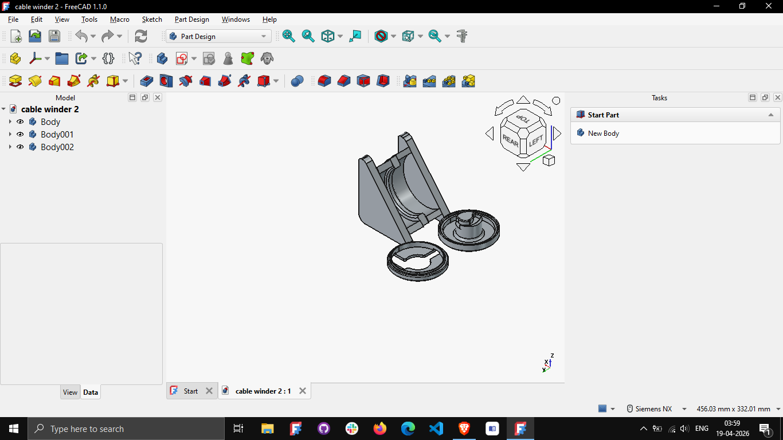Image resolution: width=783 pixels, height=440 pixels.
Task: Select the cable winder 2 document in tree
Action: pyautogui.click(x=50, y=109)
